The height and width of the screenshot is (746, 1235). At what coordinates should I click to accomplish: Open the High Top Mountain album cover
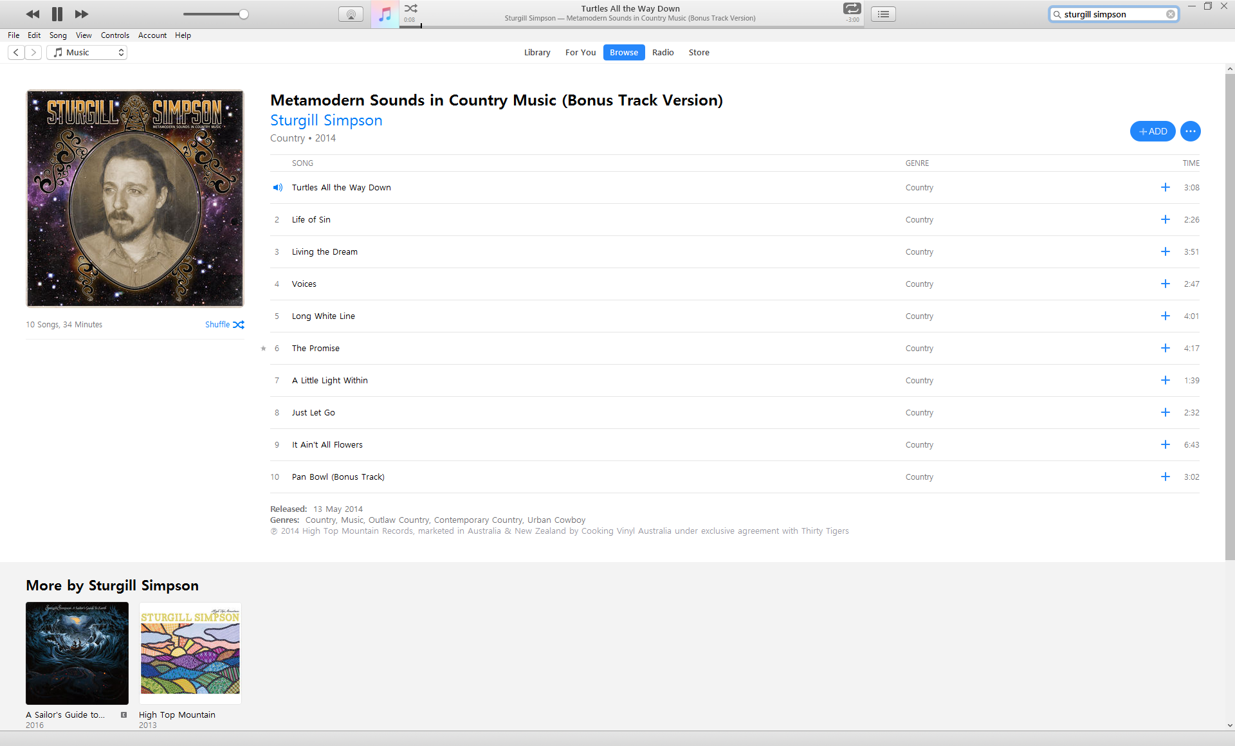(190, 653)
